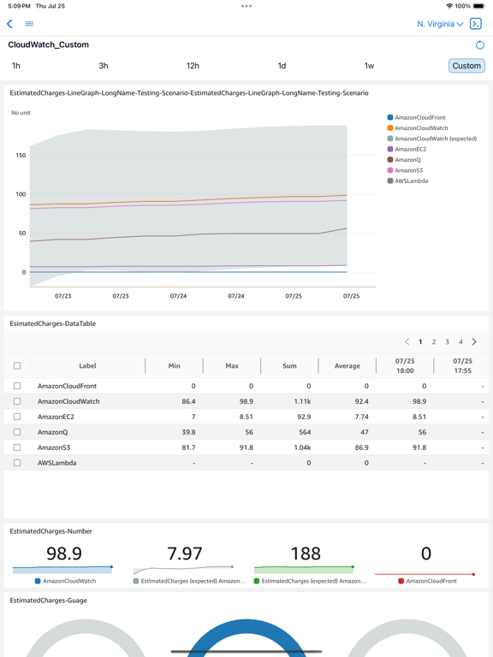Sort by the Average column header
The image size is (493, 657).
347,366
